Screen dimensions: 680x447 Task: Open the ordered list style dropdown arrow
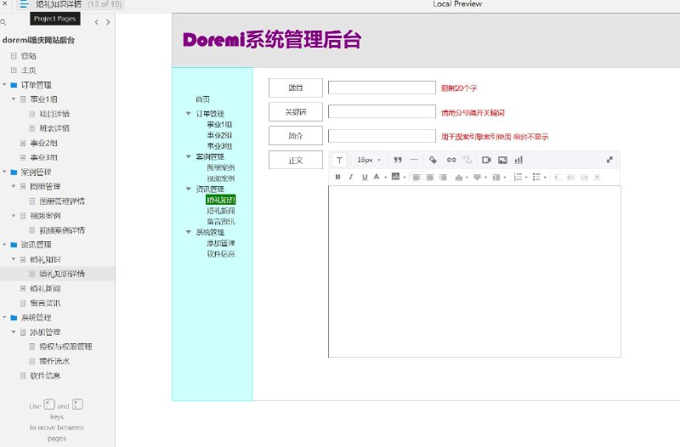coord(526,178)
